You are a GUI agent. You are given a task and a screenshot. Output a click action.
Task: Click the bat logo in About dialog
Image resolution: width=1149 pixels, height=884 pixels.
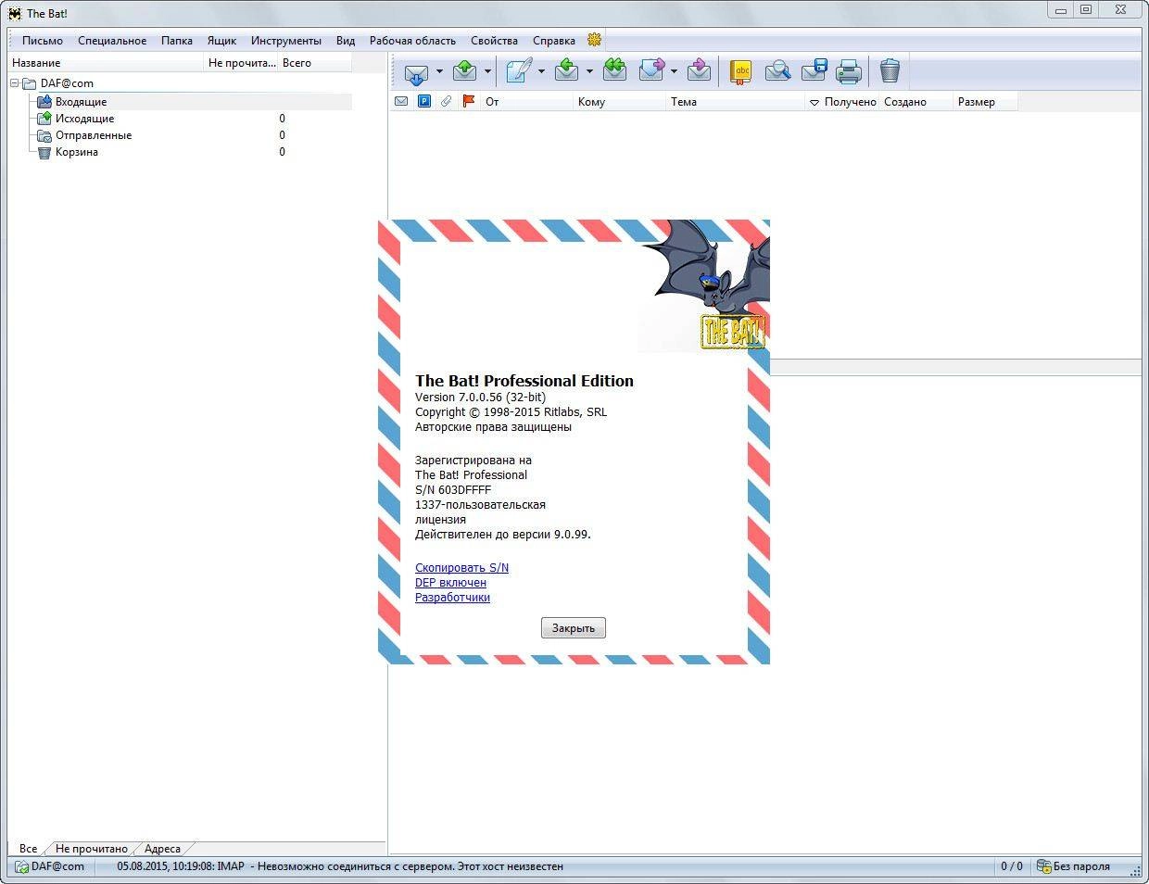click(x=704, y=286)
